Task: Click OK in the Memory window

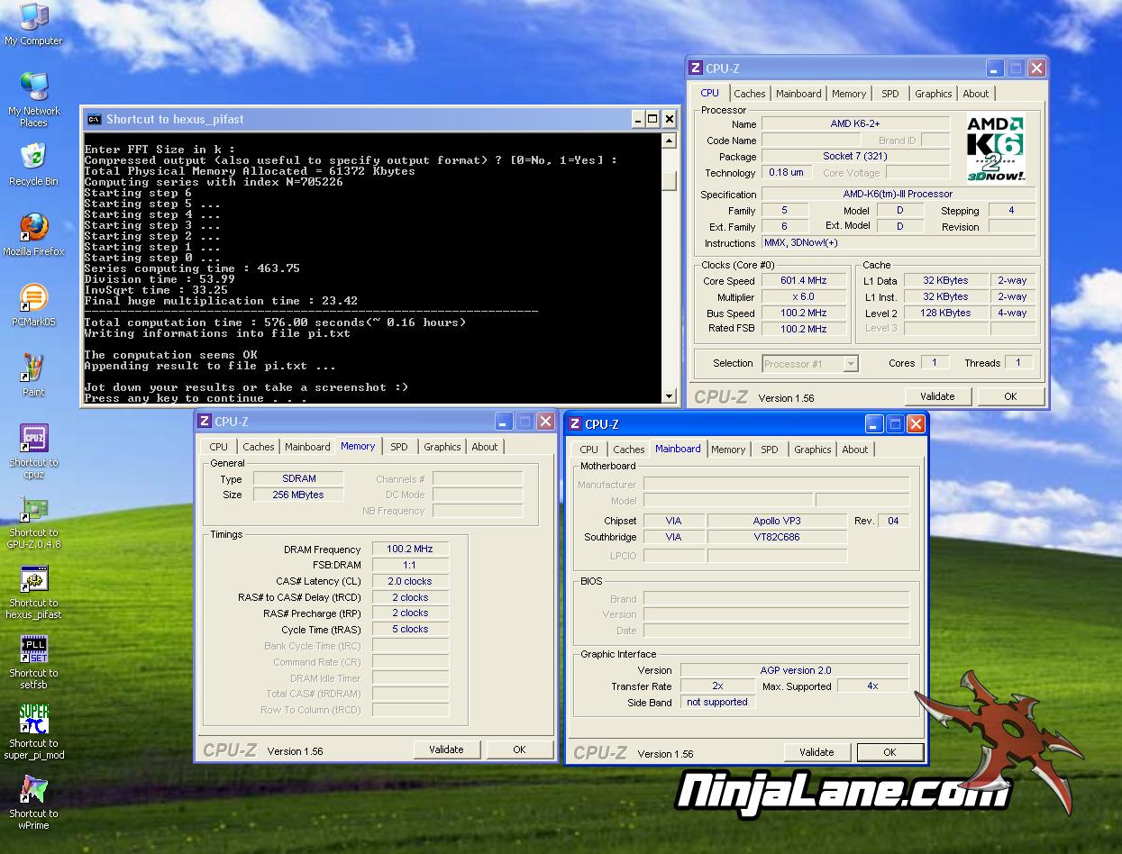Action: (x=519, y=750)
